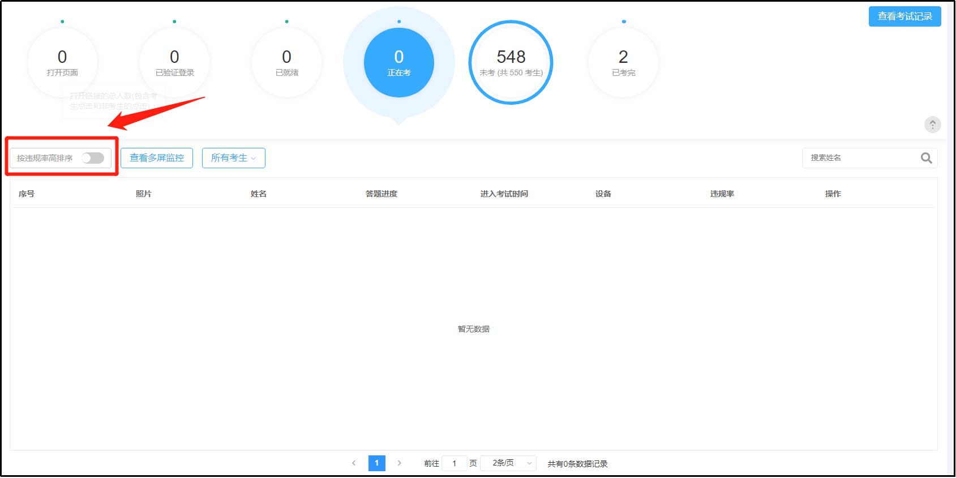Go to next page arrow
This screenshot has width=956, height=478.
399,463
